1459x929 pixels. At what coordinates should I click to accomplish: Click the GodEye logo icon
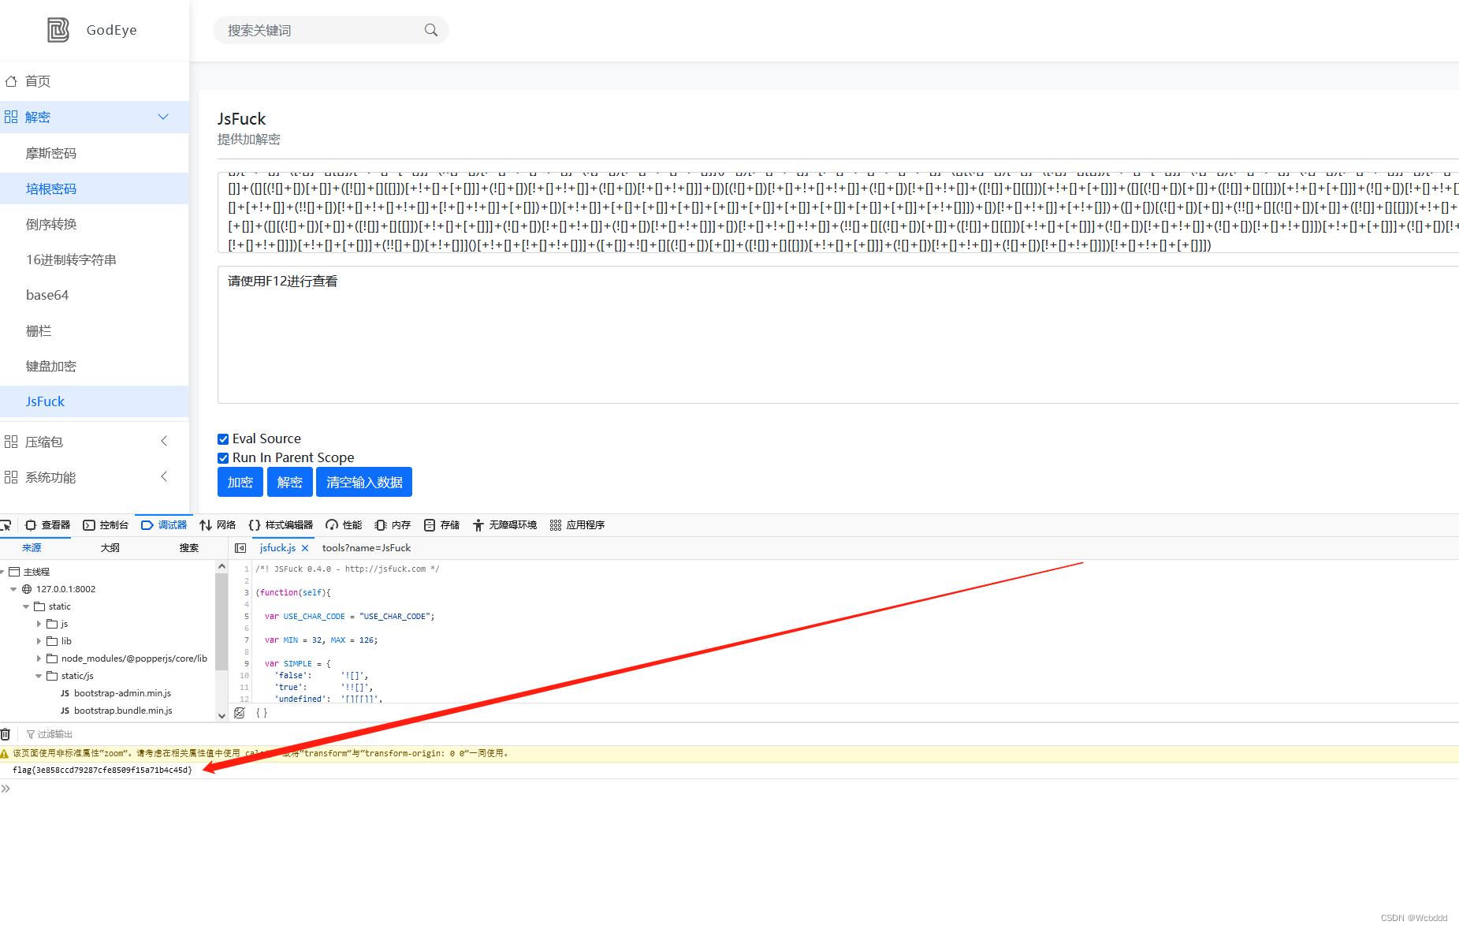[58, 30]
